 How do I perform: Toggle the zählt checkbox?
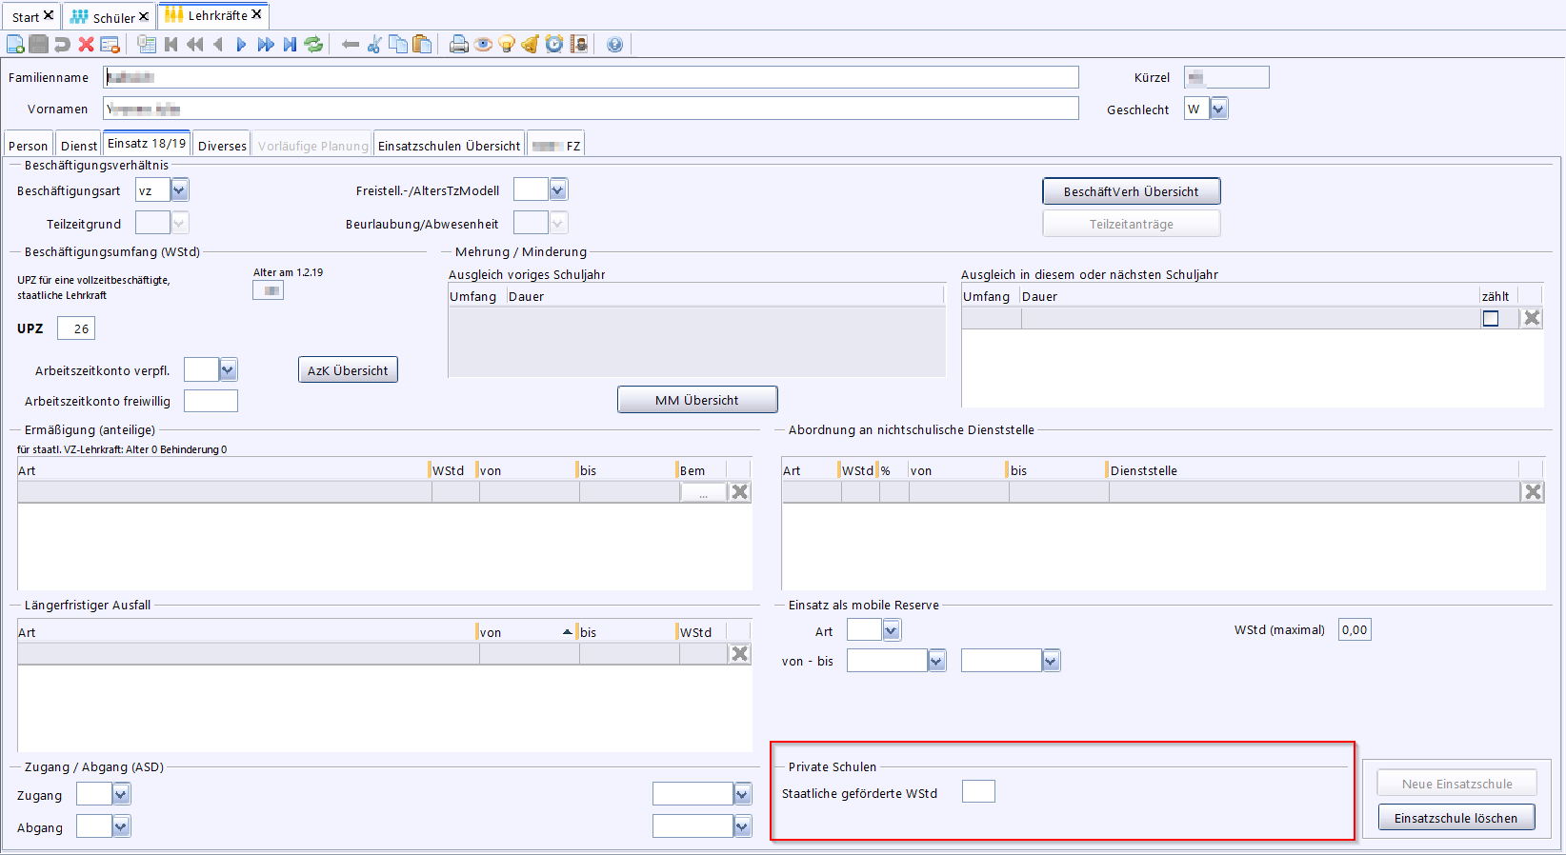[1491, 319]
